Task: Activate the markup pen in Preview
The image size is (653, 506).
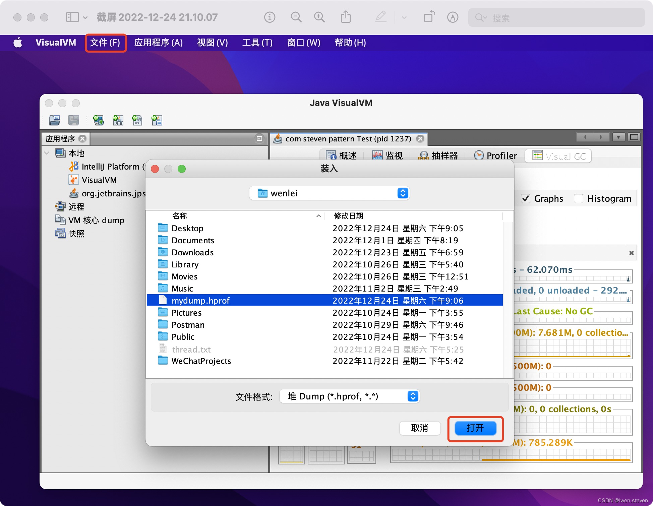Action: [381, 17]
